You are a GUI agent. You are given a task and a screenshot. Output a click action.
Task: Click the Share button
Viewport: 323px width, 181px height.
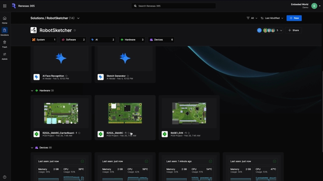tap(293, 31)
